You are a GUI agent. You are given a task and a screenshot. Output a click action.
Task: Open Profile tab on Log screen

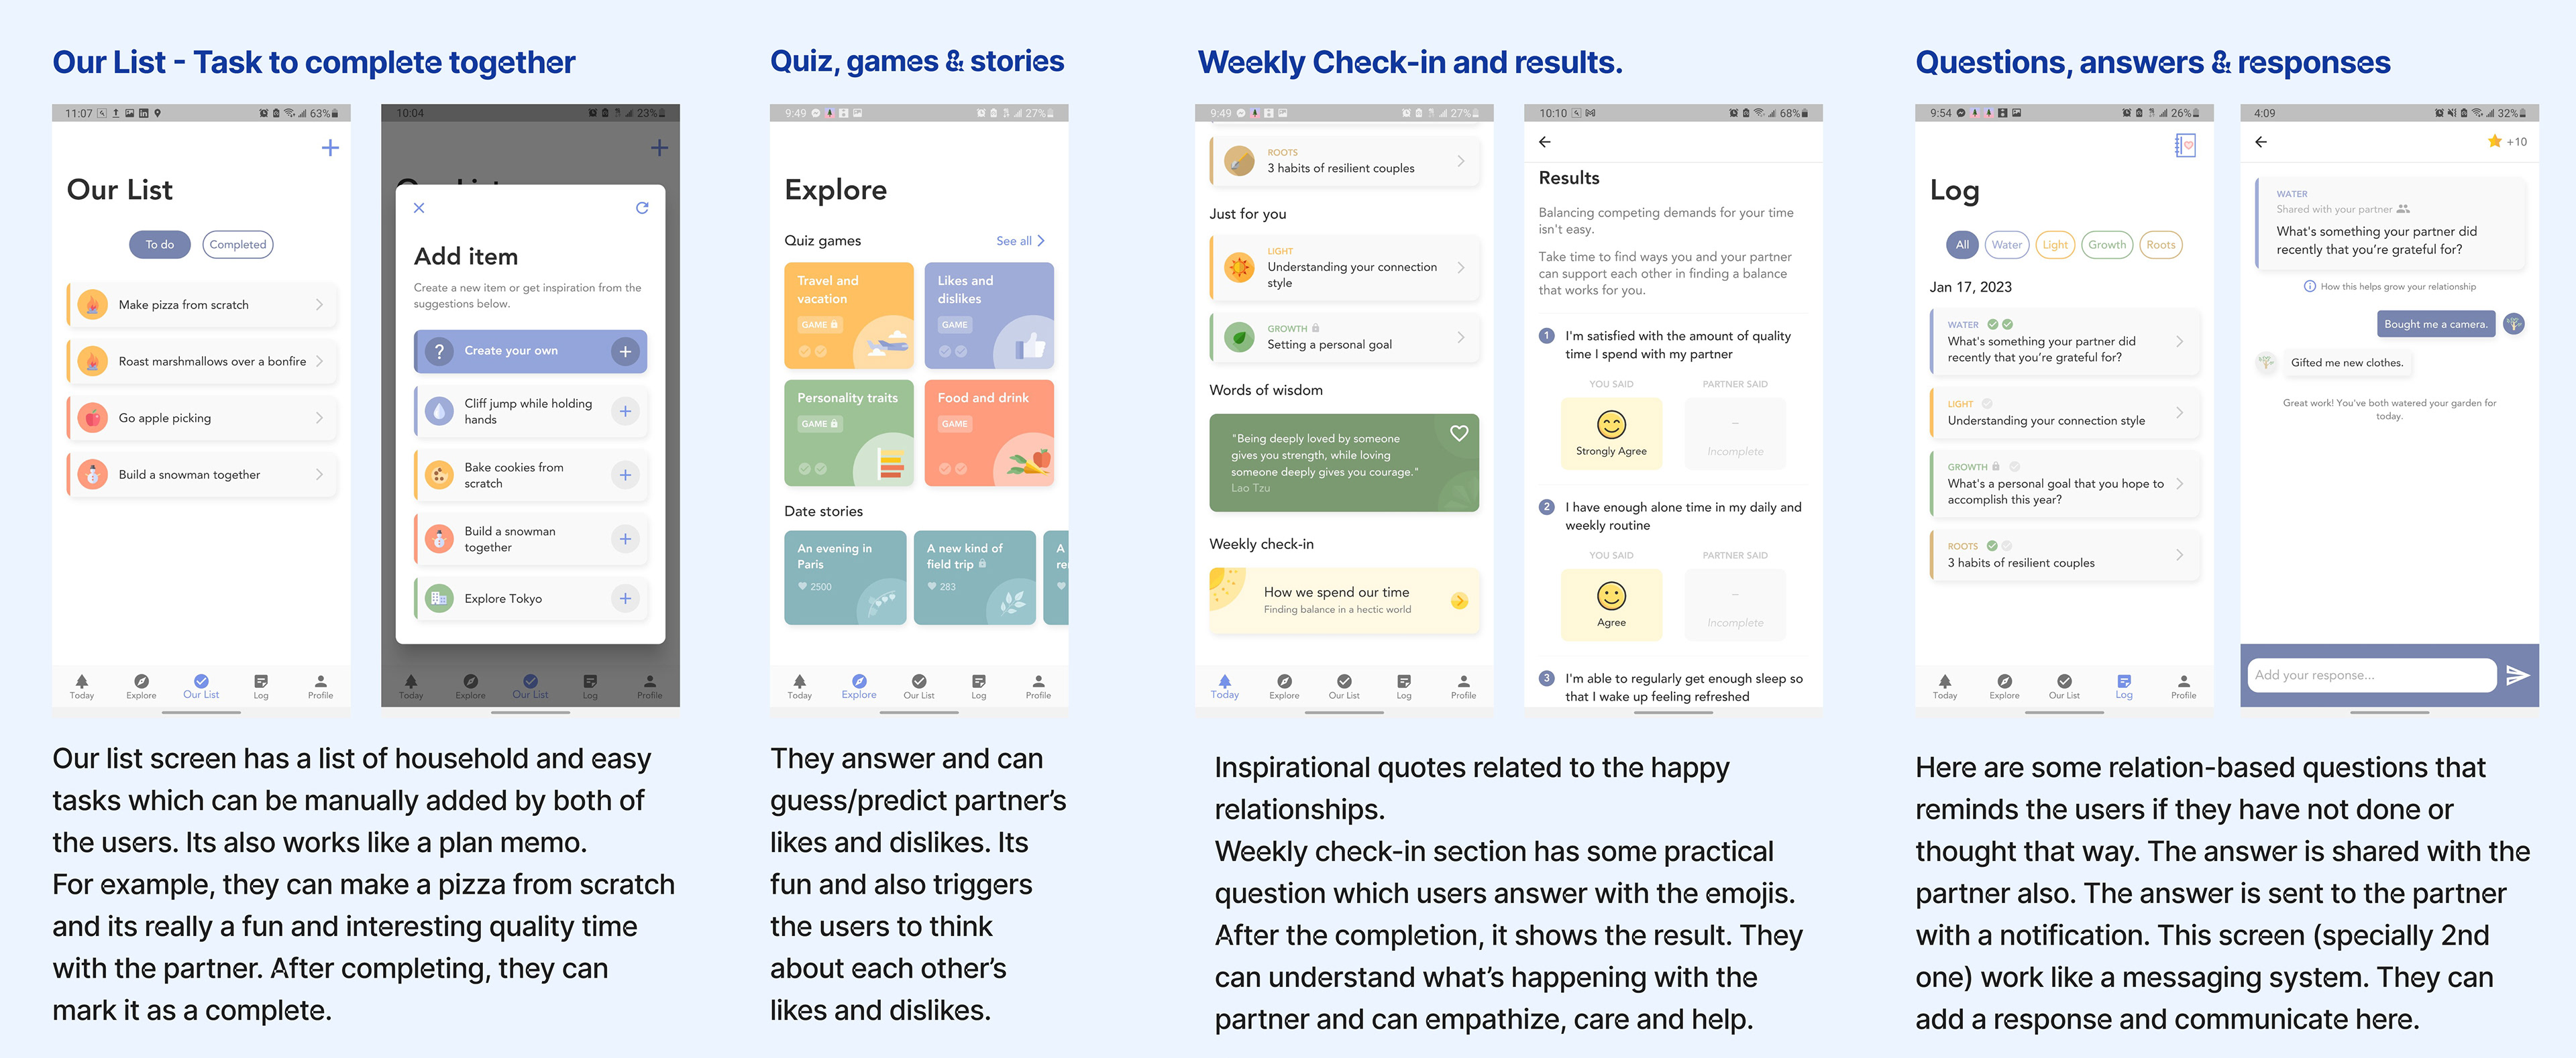pos(2183,687)
